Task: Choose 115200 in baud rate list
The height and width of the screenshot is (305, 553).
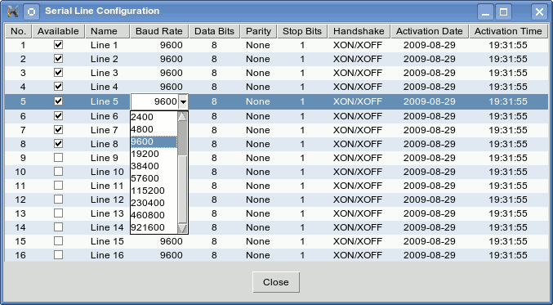Action: pyautogui.click(x=154, y=191)
